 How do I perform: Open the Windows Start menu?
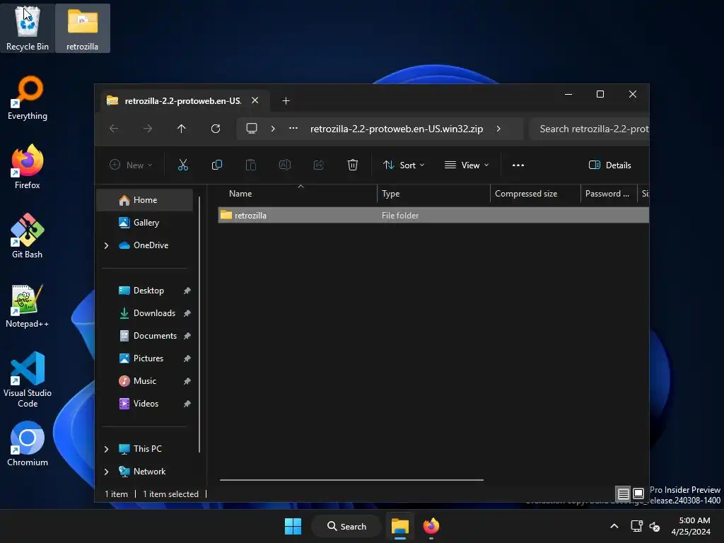pyautogui.click(x=293, y=526)
